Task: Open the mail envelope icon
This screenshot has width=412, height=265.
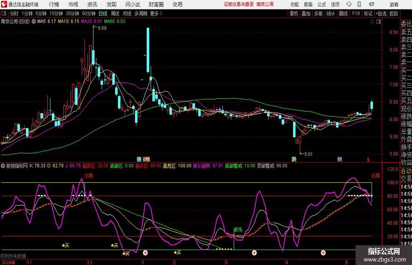Action: [x=371, y=4]
